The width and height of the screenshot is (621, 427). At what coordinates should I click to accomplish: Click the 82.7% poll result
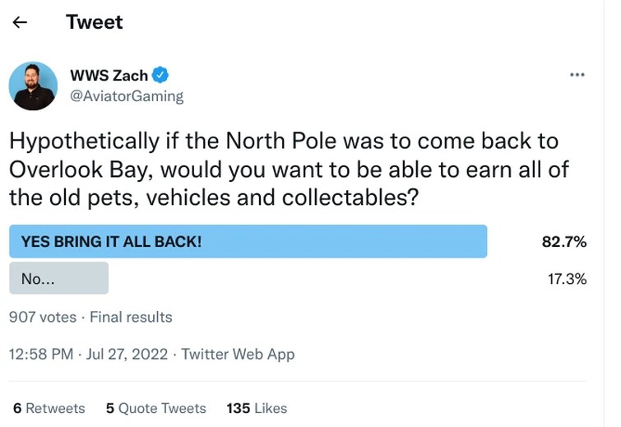(x=563, y=242)
